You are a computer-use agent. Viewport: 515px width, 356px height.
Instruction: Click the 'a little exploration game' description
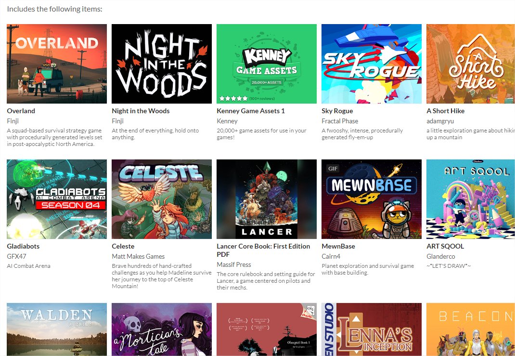(471, 134)
